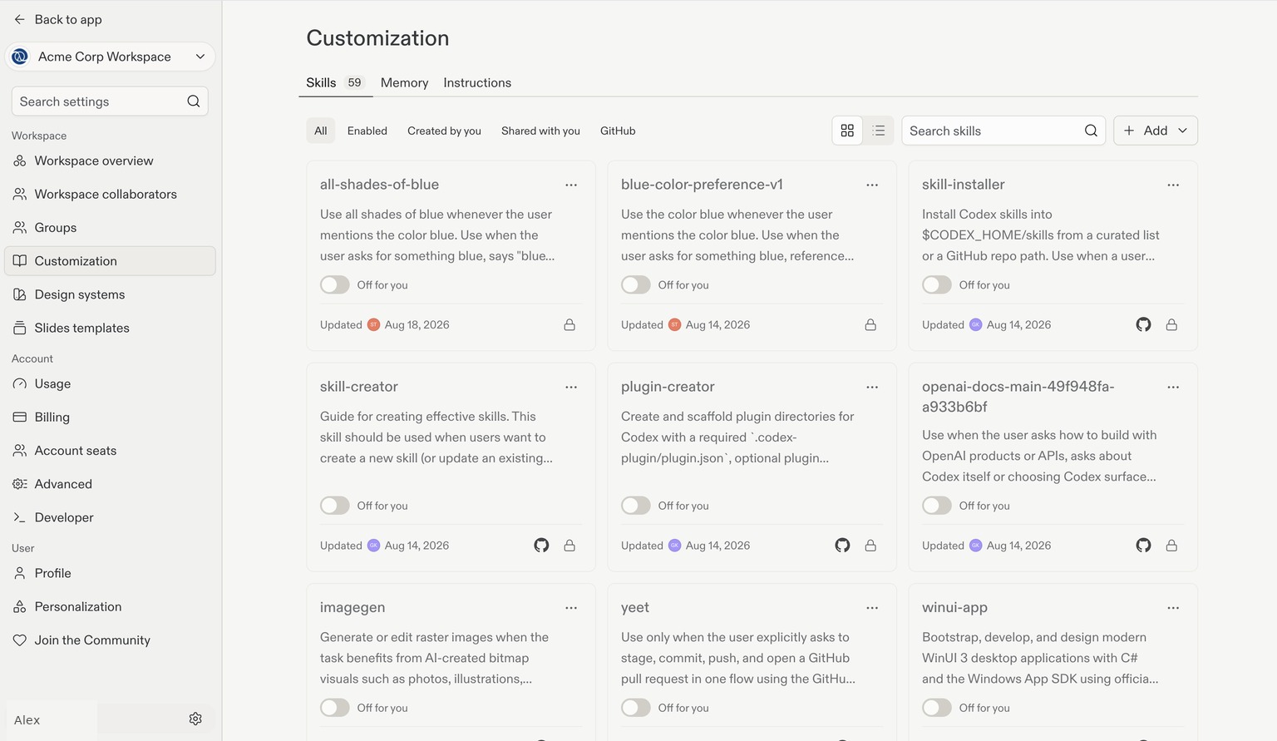This screenshot has width=1277, height=741.
Task: Filter skills by GitHub
Action: (x=618, y=131)
